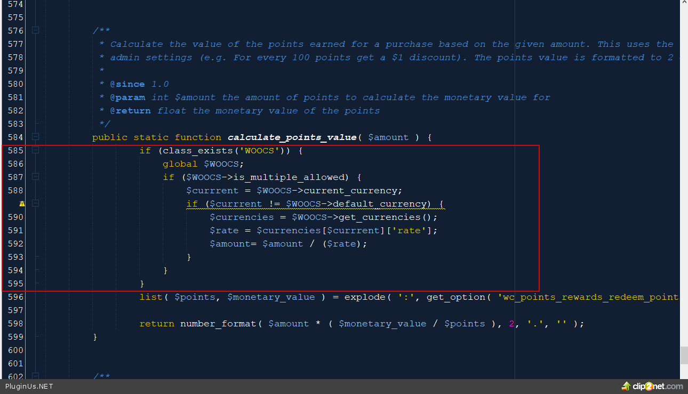Click the class_exists call on line 585
Image resolution: width=688 pixels, height=394 pixels.
coord(198,151)
